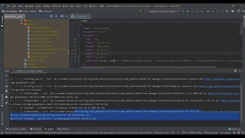
Task: Click the Pin Tab icon in Run panel
Action: pyautogui.click(x=7, y=103)
